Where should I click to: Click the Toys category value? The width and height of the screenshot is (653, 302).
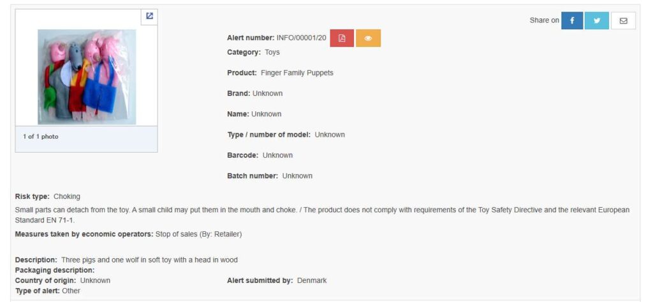(272, 52)
